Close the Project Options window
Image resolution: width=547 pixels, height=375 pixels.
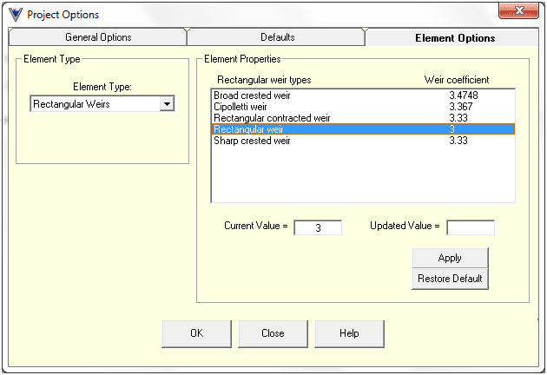pyautogui.click(x=518, y=13)
